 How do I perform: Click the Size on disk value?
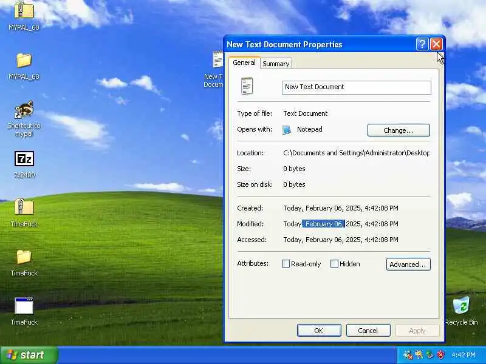294,184
